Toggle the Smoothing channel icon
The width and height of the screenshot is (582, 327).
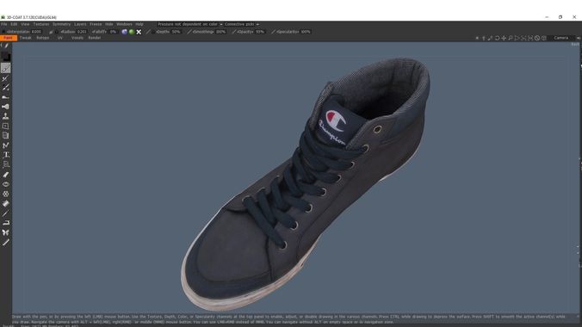(189, 32)
